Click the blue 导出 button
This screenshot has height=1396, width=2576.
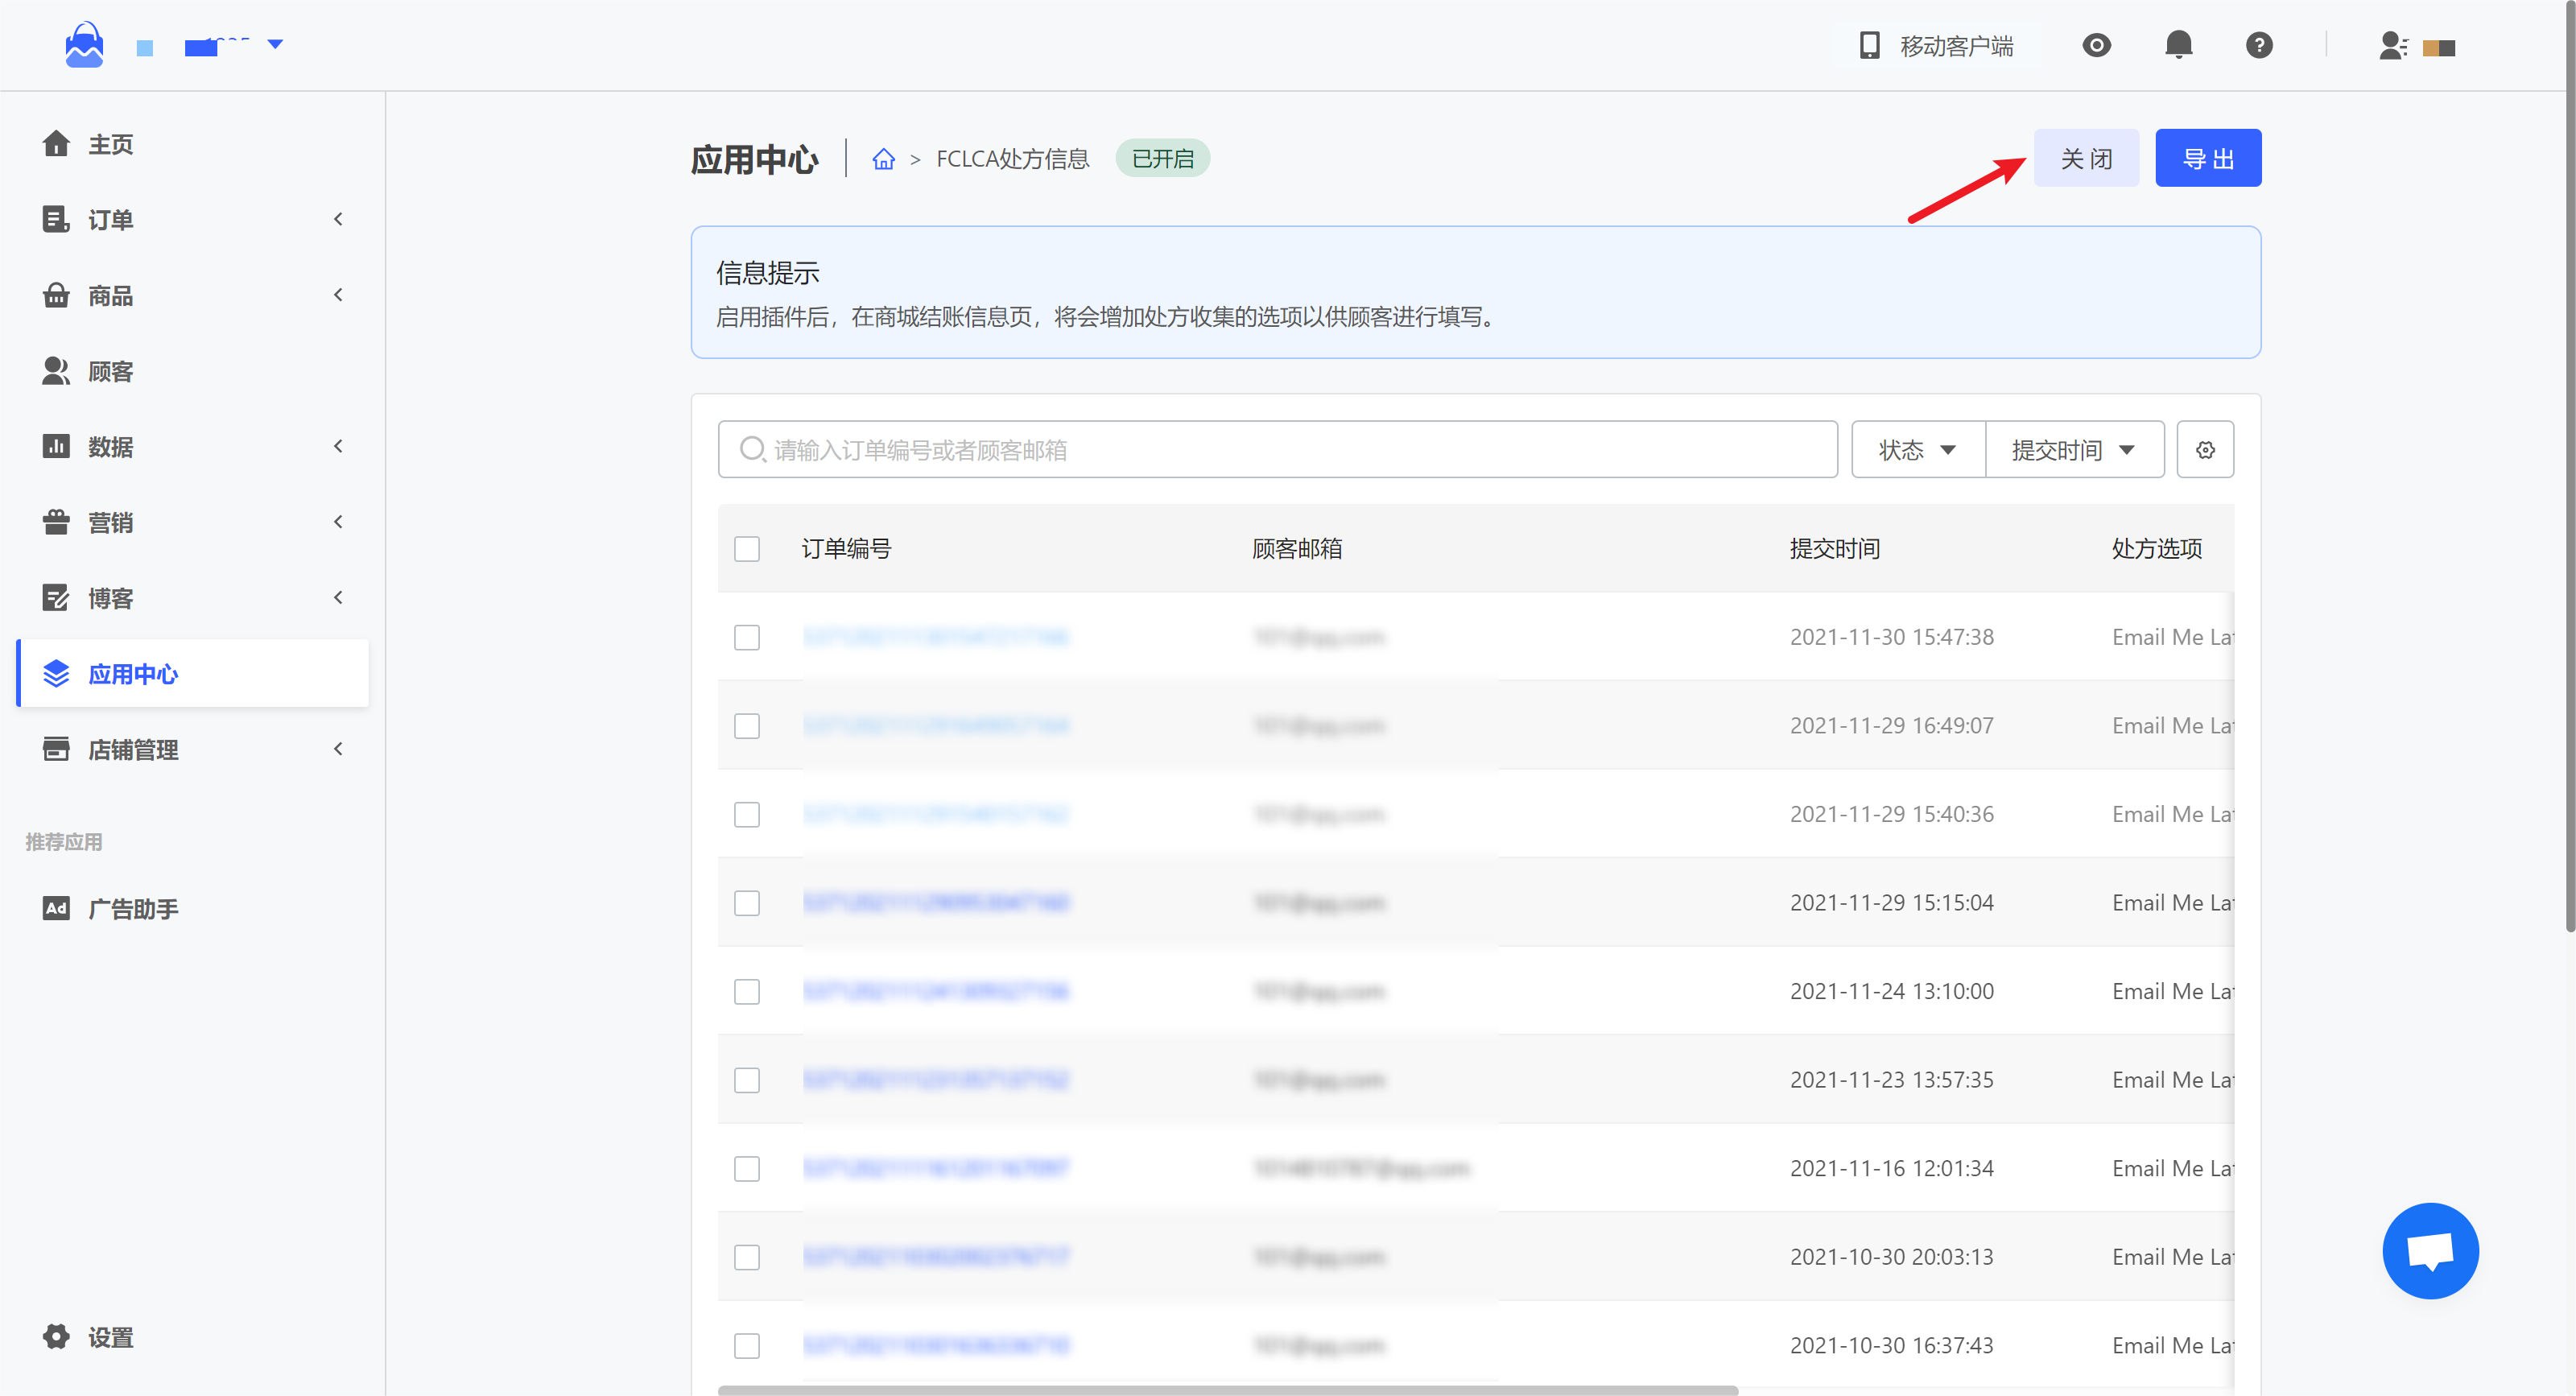click(x=2207, y=159)
